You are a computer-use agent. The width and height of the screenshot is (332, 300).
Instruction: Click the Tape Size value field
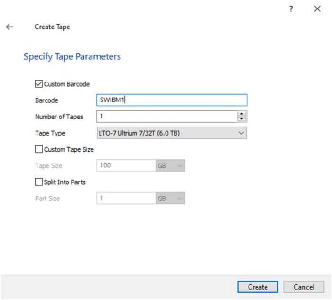tap(126, 166)
